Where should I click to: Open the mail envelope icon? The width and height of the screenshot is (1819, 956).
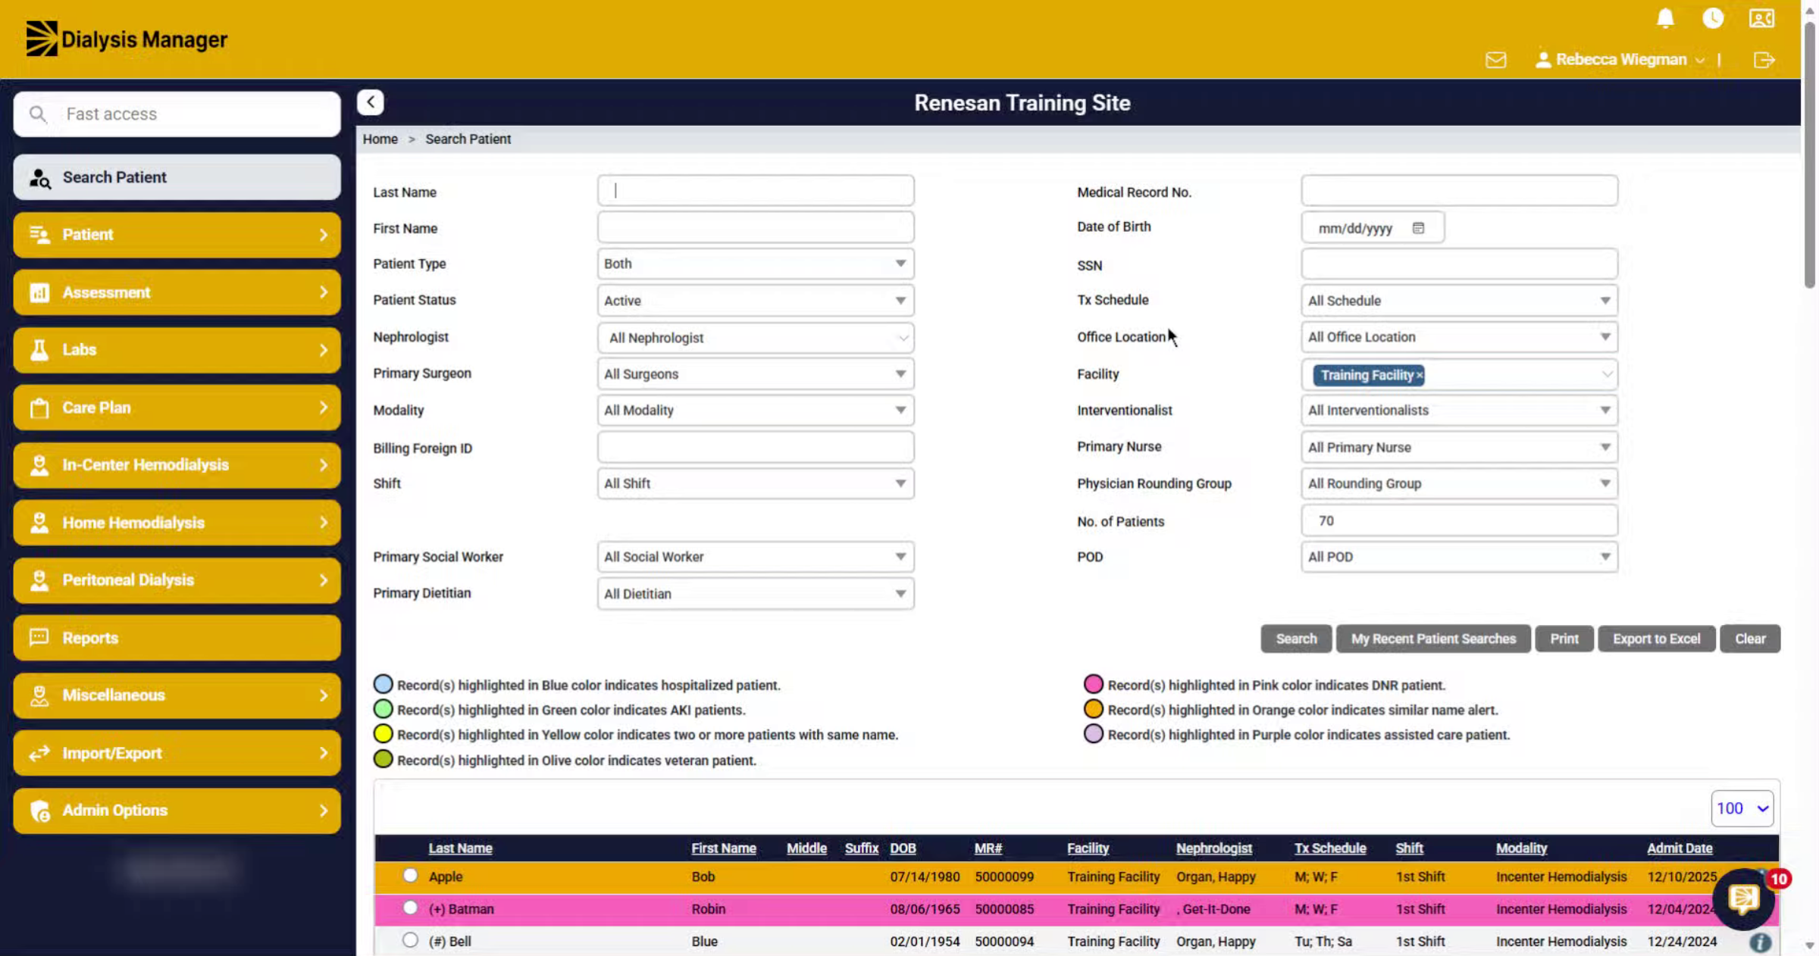pos(1496,60)
